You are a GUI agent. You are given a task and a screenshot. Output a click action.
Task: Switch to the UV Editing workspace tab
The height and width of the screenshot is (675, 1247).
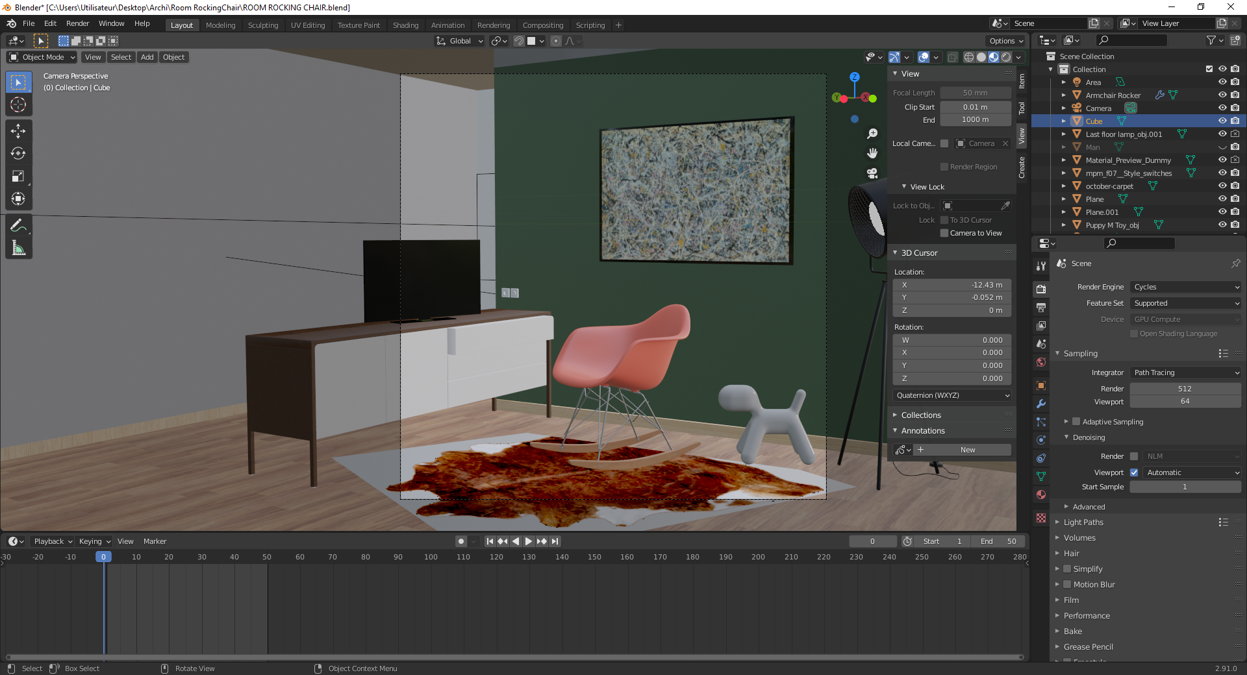308,25
